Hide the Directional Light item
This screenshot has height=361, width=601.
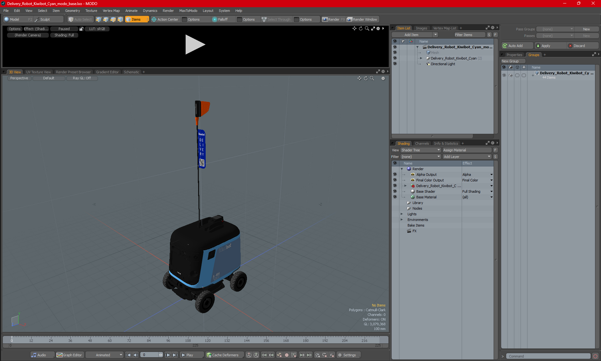(x=395, y=64)
